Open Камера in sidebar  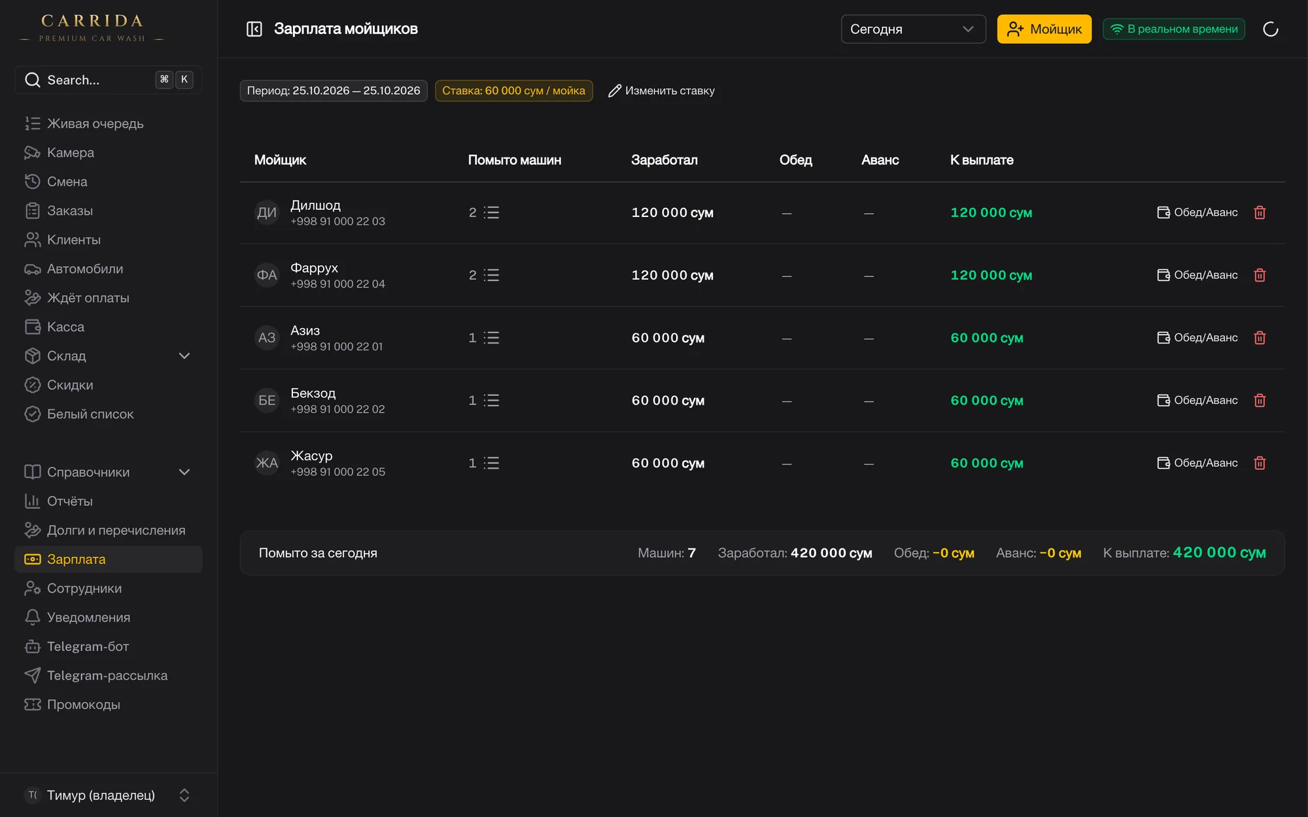(x=109, y=152)
